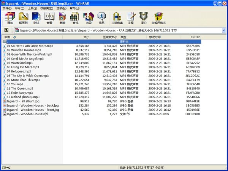Click the SFX (自解压格式) icon
The width and height of the screenshot is (228, 171).
point(158,18)
